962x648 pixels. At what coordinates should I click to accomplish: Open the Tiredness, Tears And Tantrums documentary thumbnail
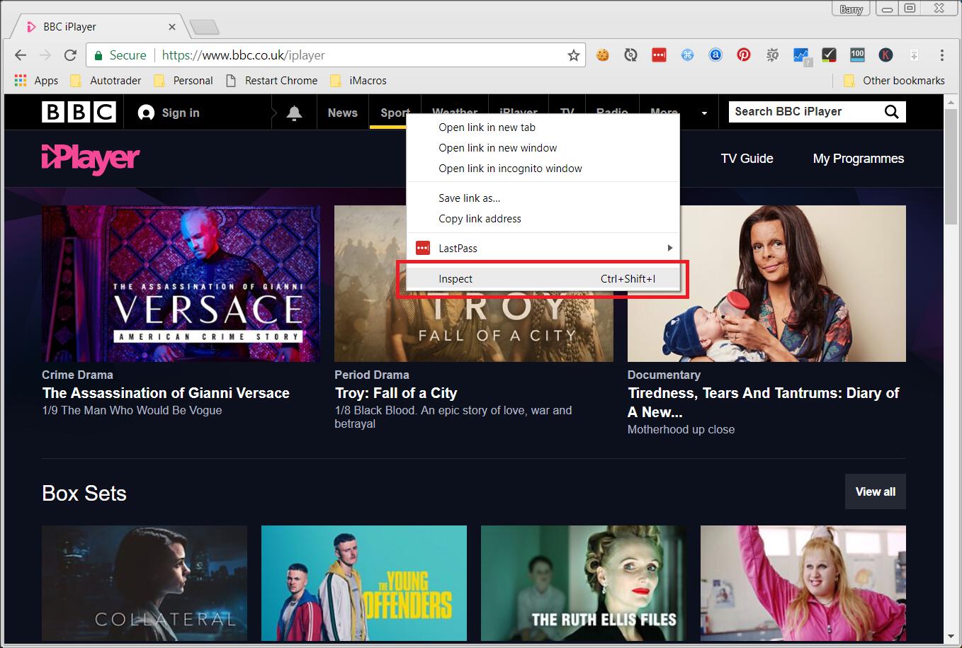click(x=766, y=283)
